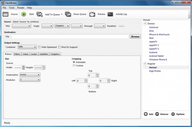Click the Height value field

38,67
